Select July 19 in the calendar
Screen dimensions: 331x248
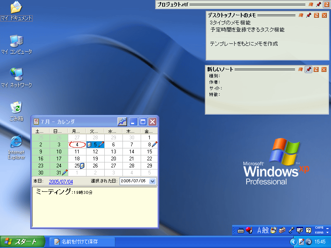pos(95,159)
